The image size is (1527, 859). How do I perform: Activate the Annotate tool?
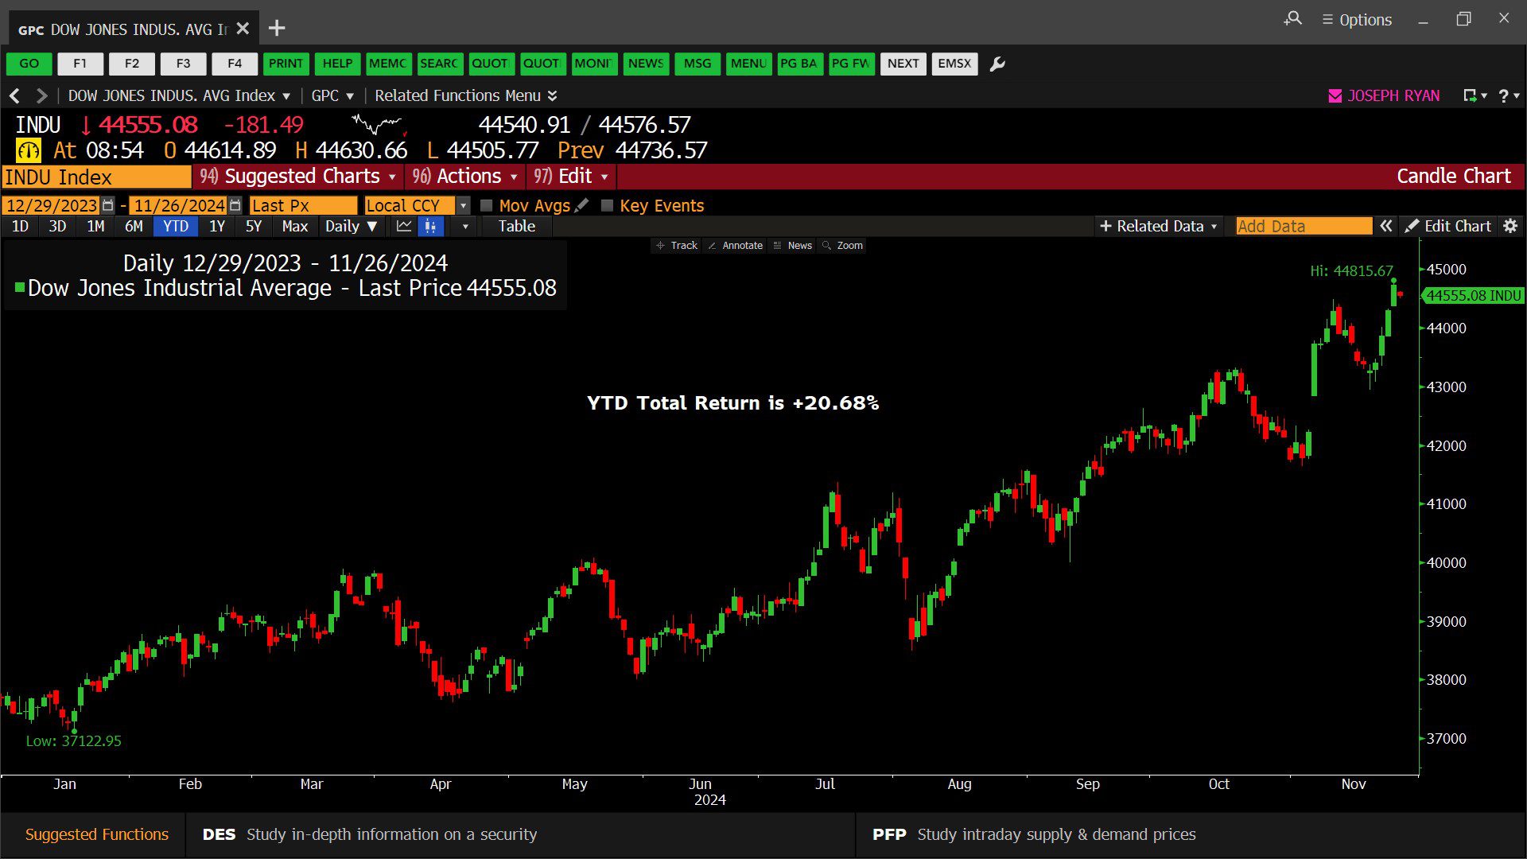pos(736,246)
